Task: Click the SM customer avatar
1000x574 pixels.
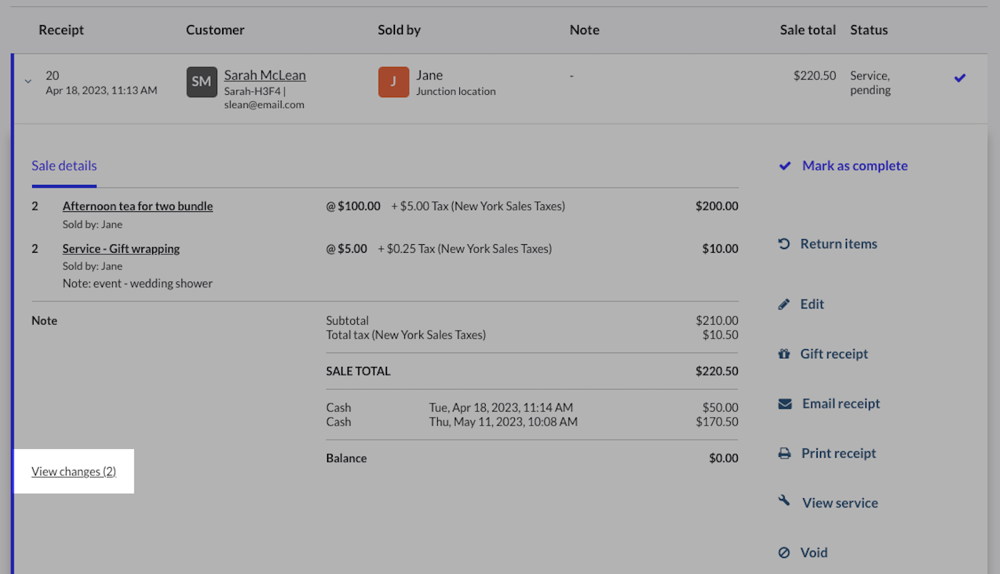Action: tap(201, 82)
